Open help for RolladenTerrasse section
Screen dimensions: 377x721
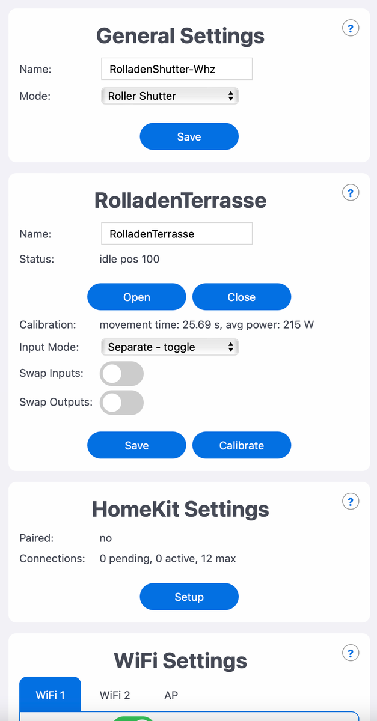point(351,192)
